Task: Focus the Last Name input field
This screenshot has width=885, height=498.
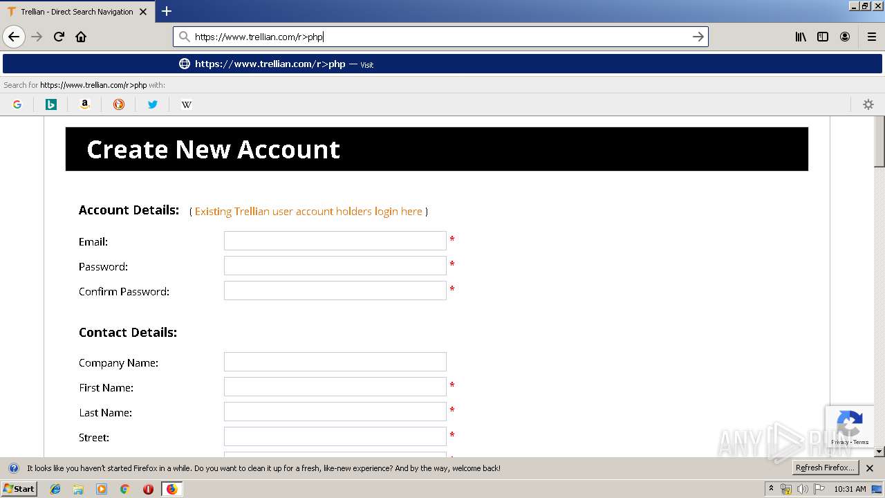Action: (335, 412)
